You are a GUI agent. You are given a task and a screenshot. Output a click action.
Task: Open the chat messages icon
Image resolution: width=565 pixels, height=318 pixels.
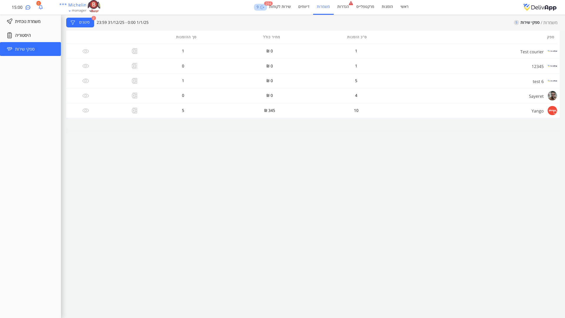coord(28,7)
